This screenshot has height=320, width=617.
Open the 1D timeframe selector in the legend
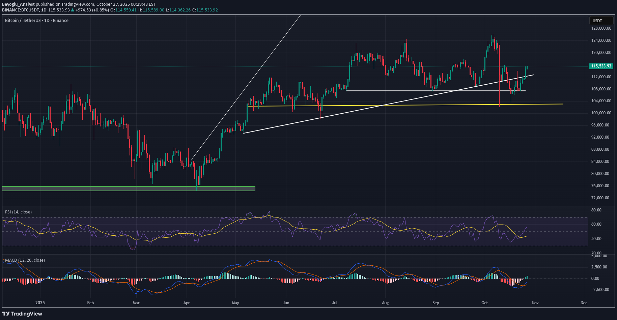tap(46, 20)
